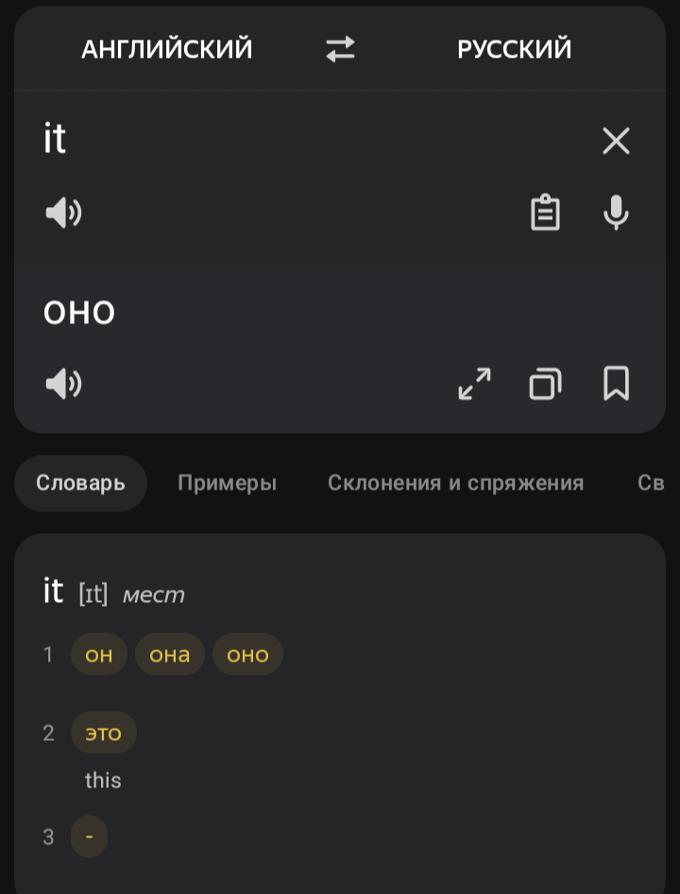Viewport: 680px width, 894px height.
Task: Tap the dash chip in entry 3
Action: click(89, 836)
